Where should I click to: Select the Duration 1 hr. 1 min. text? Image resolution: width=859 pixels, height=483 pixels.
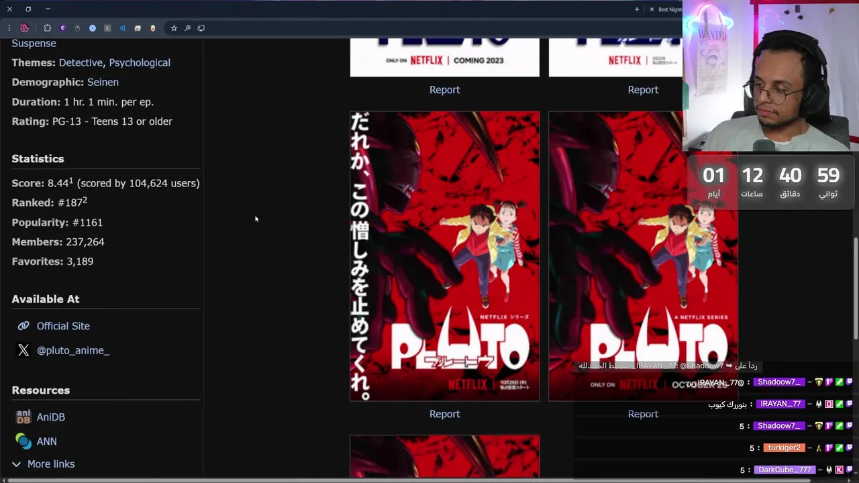tap(83, 102)
